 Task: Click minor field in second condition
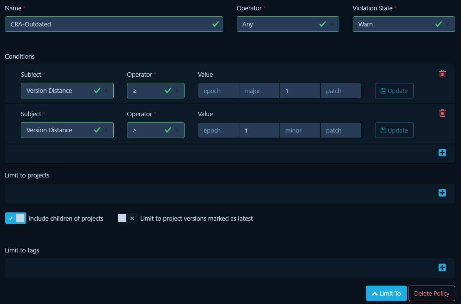(x=300, y=130)
